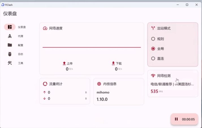
Task: Select the 直连 direct outbound mode
Action: point(153,59)
